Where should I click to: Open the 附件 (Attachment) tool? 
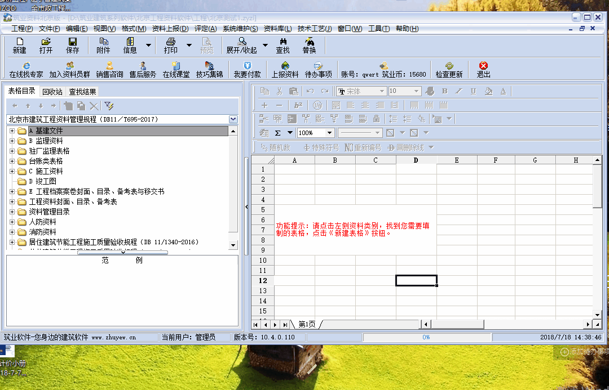103,42
